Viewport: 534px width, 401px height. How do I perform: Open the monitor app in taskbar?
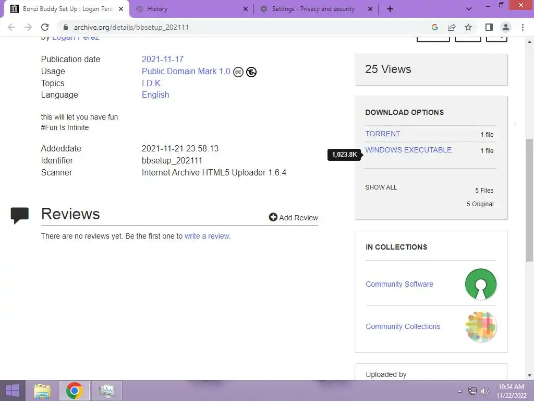point(106,391)
